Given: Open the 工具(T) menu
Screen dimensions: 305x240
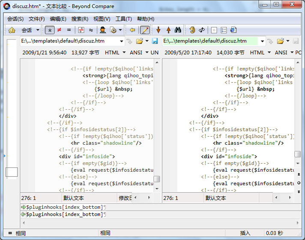Looking at the screenshot, I should pos(124,19).
